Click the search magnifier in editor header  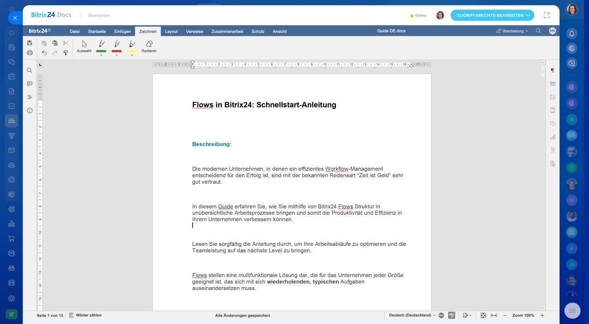click(538, 31)
